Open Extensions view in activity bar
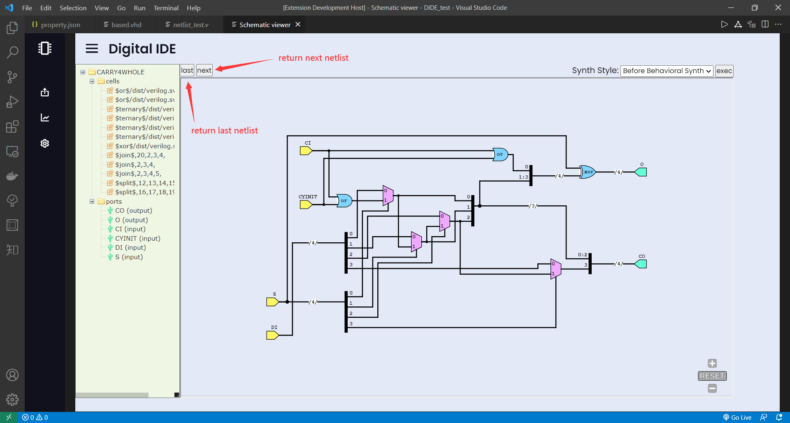 (12, 126)
